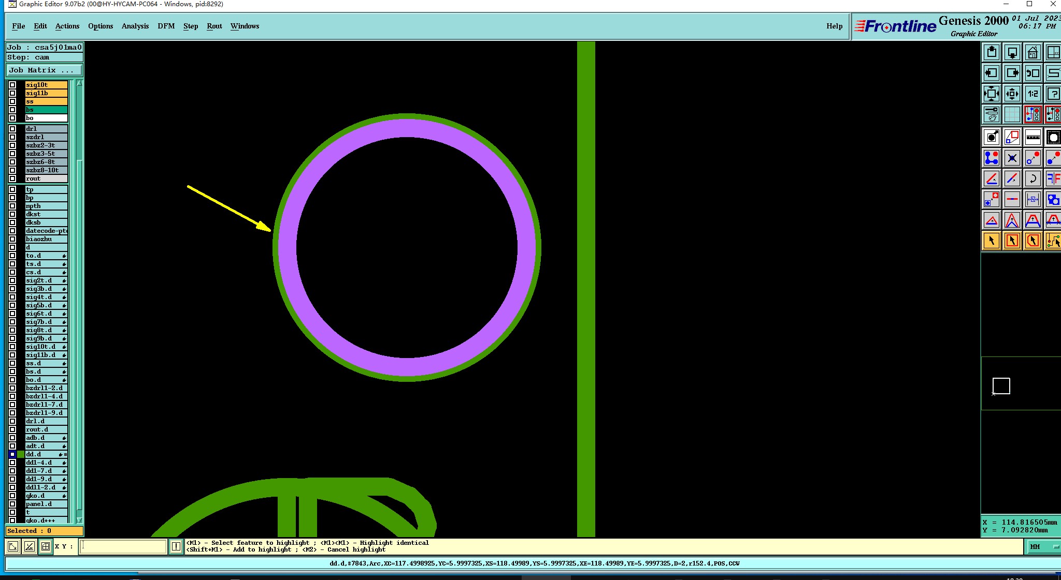Open the DFM menu
The image size is (1061, 580).
coord(166,26)
